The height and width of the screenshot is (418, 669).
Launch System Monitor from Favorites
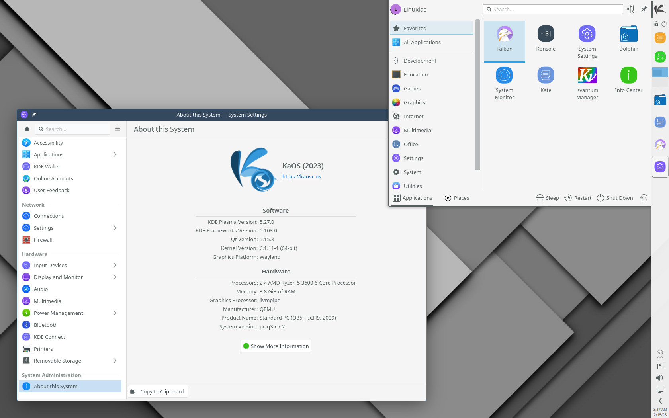(504, 84)
